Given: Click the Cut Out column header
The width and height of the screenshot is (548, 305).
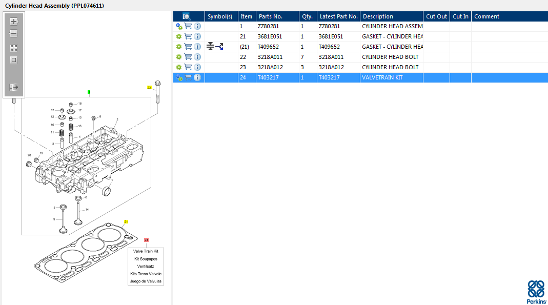Looking at the screenshot, I should [437, 16].
